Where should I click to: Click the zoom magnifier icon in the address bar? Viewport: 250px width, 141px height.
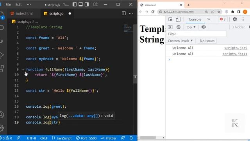coord(207,12)
